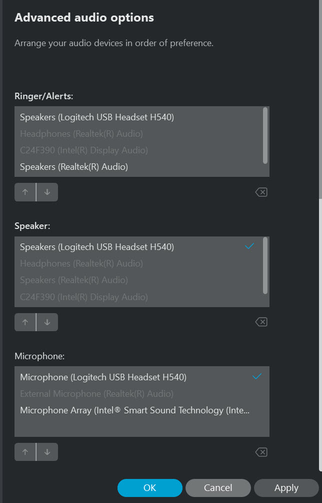The height and width of the screenshot is (503, 322).
Task: Move the selected Speaker device up
Action: point(25,322)
